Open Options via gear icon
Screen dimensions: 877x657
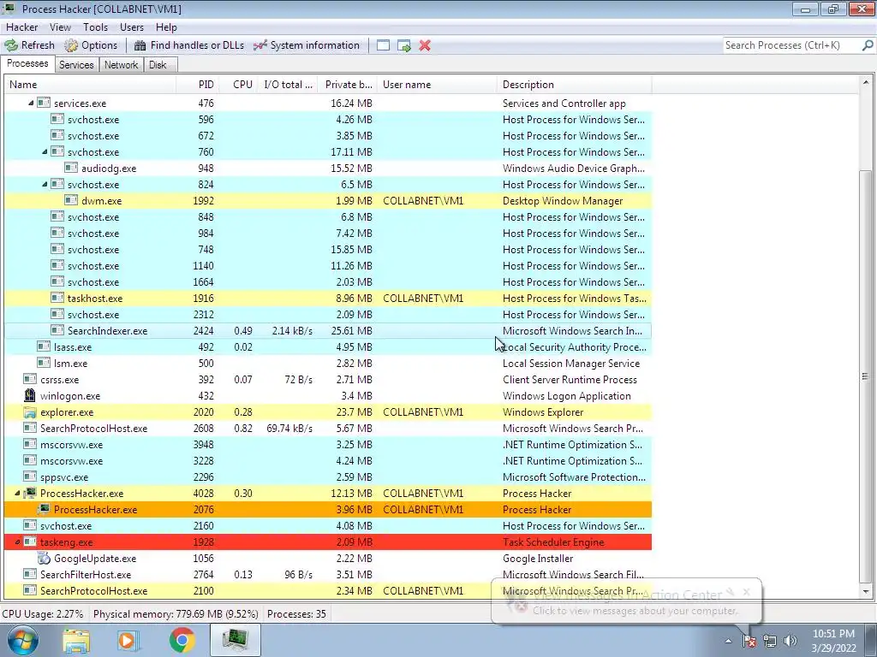71,45
